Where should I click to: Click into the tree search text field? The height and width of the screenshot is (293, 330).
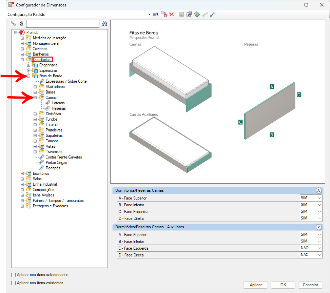(63, 24)
